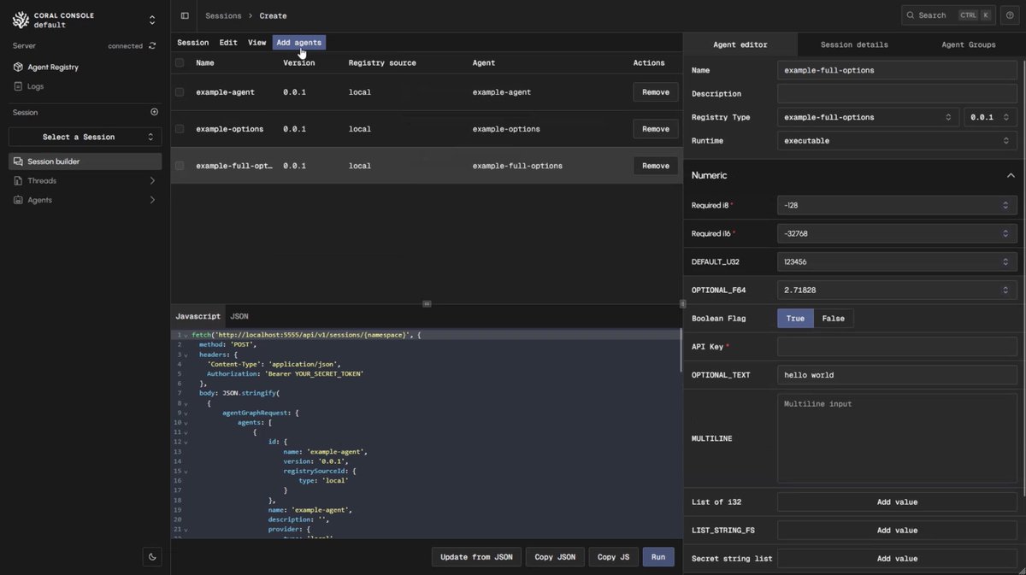Image resolution: width=1026 pixels, height=575 pixels.
Task: Click the vertical panel resize handle
Action: pos(682,303)
